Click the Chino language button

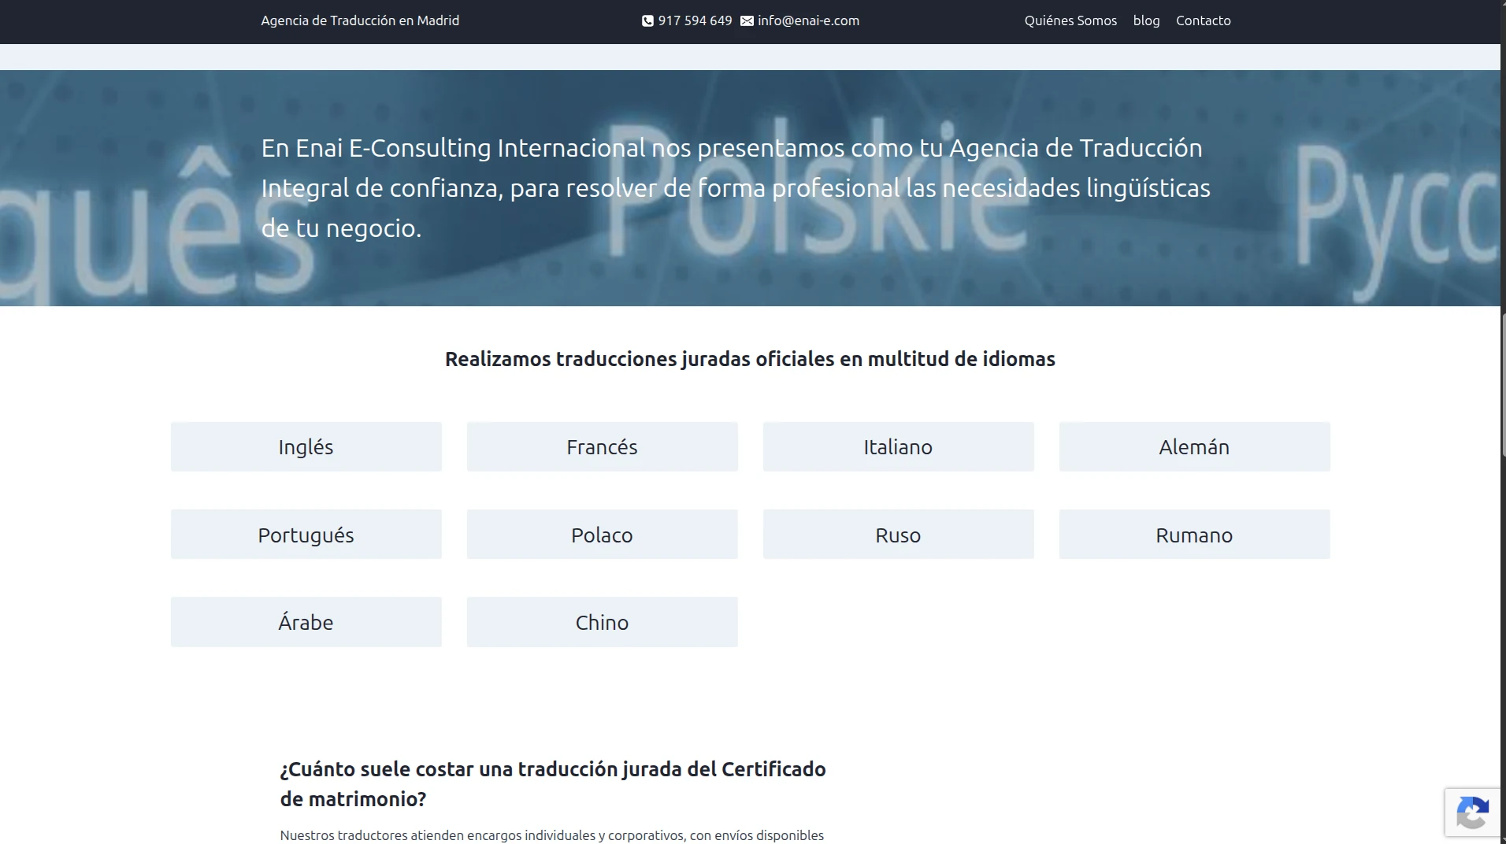pos(603,622)
